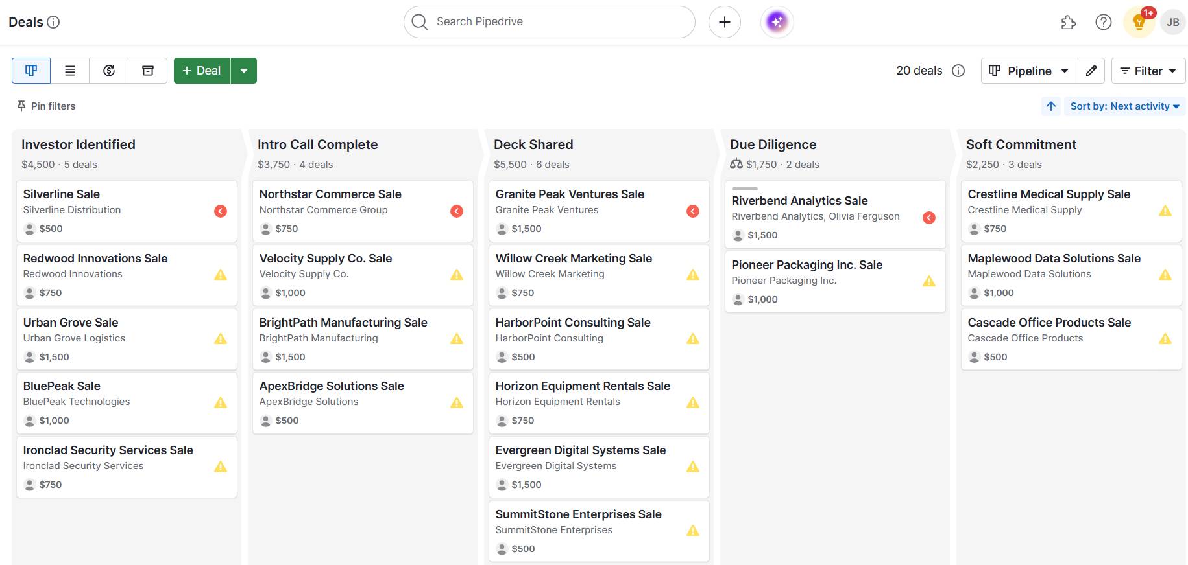Screen dimensions: 1188x565
Task: Click warning icon on Urban Grove Sale
Action: click(x=221, y=339)
